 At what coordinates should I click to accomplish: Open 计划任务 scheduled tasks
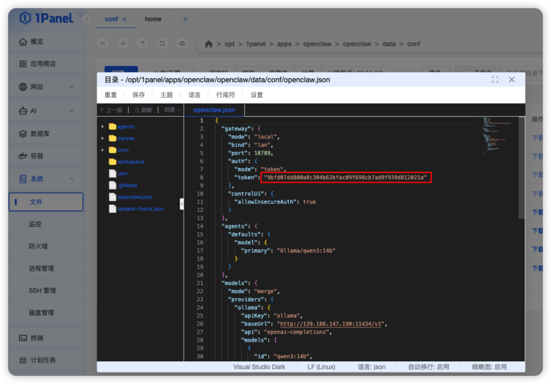point(46,360)
